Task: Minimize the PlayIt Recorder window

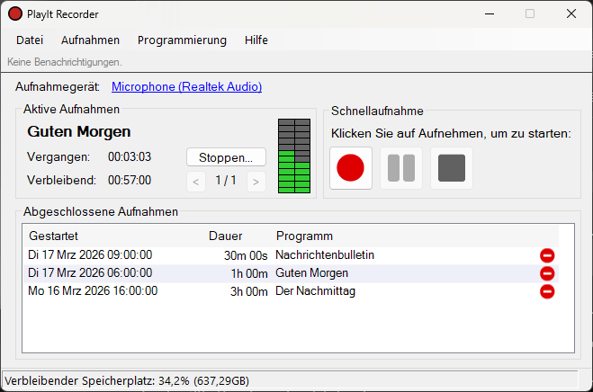Action: pyautogui.click(x=490, y=14)
